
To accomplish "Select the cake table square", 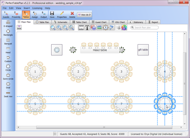I will pos(57,50).
